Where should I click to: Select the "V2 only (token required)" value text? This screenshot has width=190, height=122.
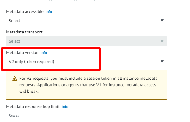[x=31, y=62]
